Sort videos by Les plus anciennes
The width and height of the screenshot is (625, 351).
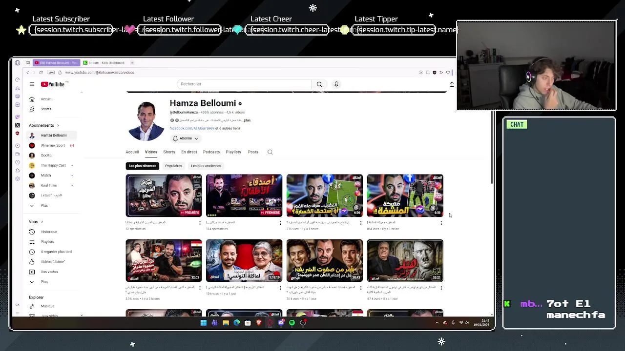[206, 166]
